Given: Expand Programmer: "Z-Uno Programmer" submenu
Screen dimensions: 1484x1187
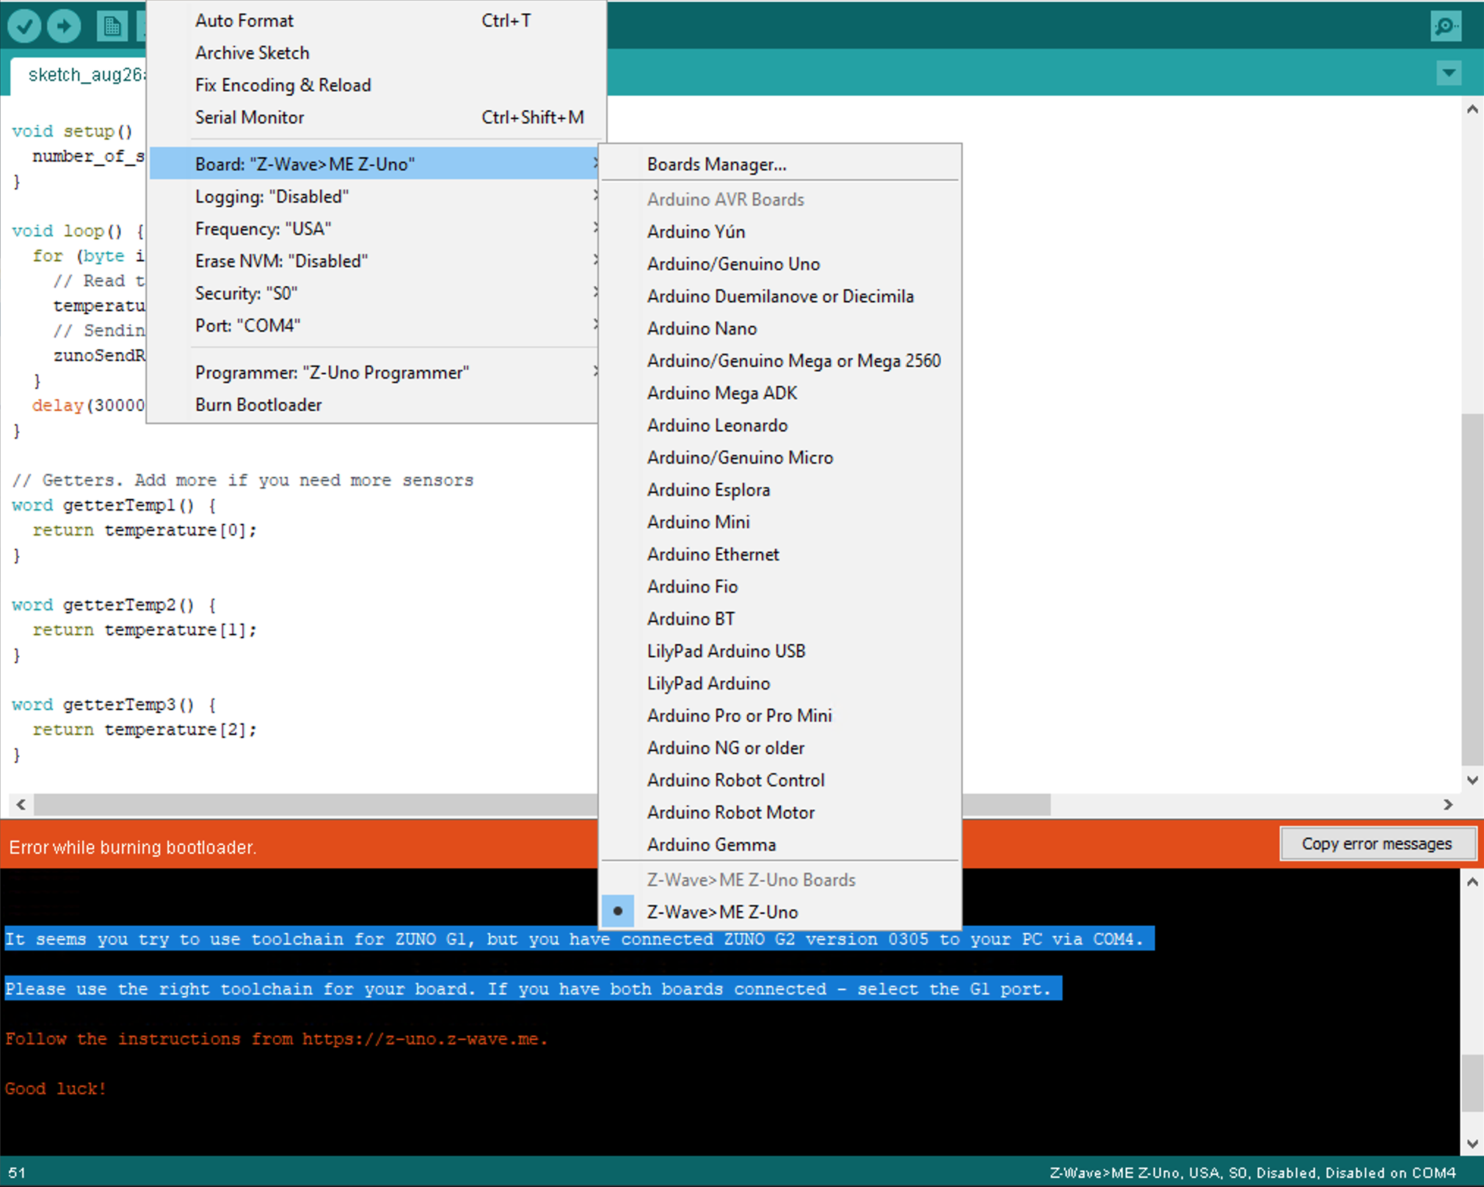Looking at the screenshot, I should [x=374, y=373].
